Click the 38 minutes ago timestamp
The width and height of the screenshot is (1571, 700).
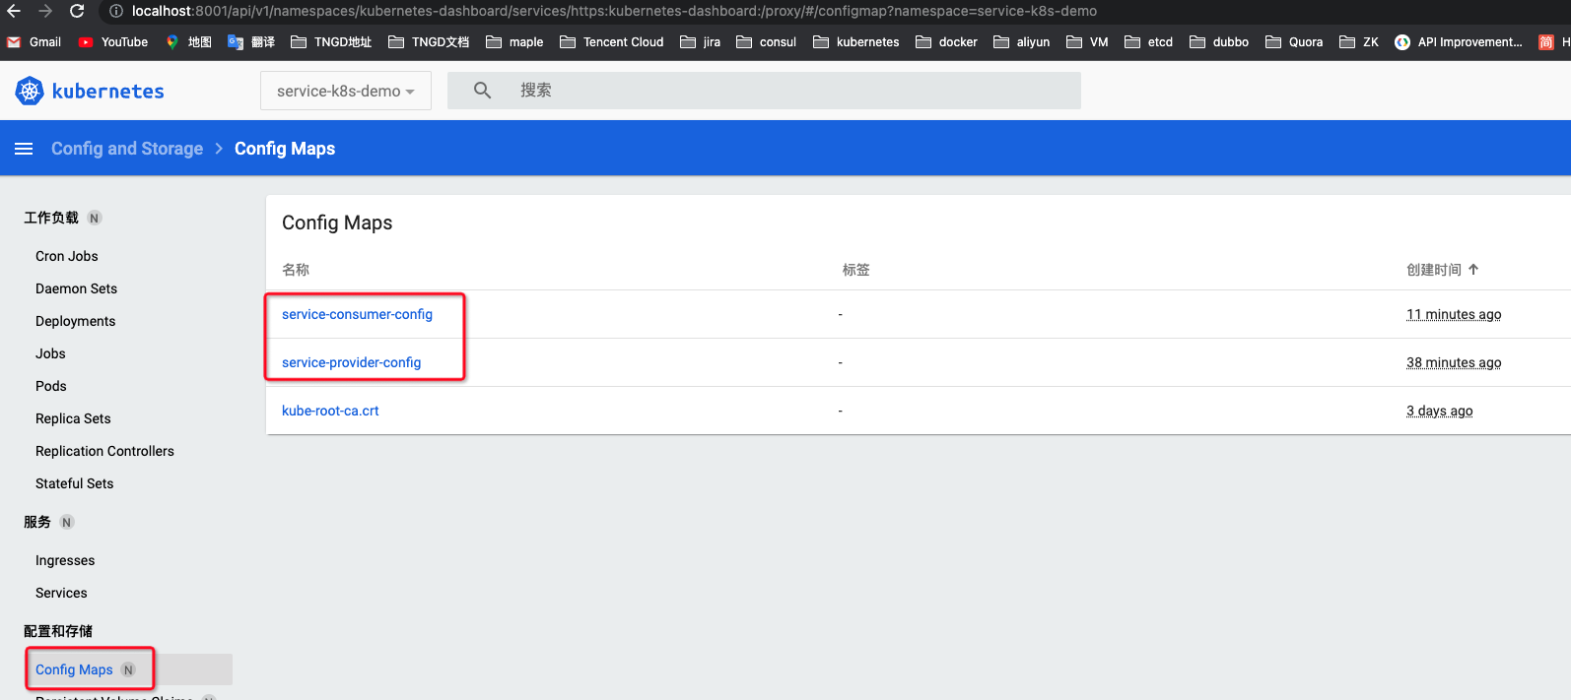pos(1454,362)
